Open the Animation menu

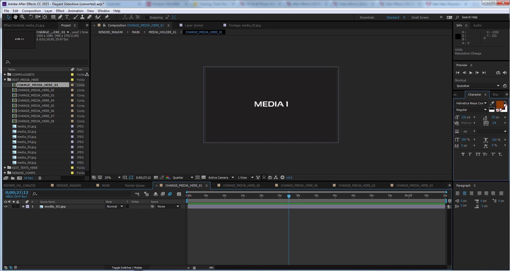point(75,11)
